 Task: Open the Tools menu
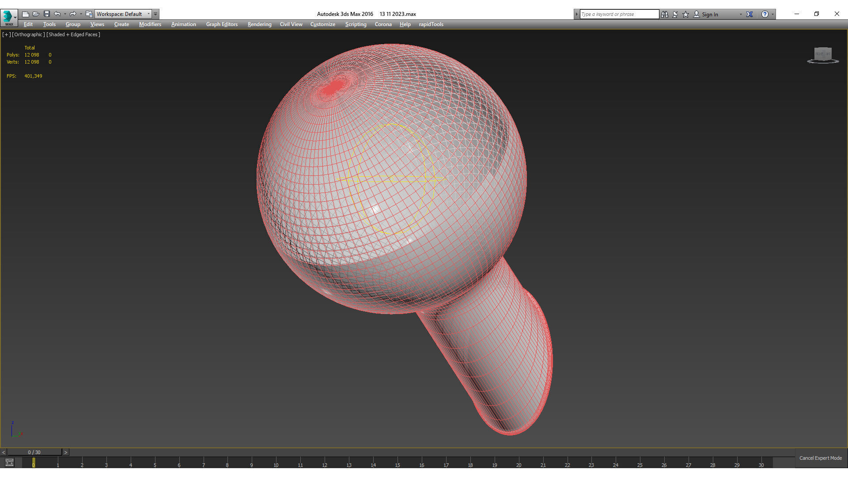[x=49, y=24]
